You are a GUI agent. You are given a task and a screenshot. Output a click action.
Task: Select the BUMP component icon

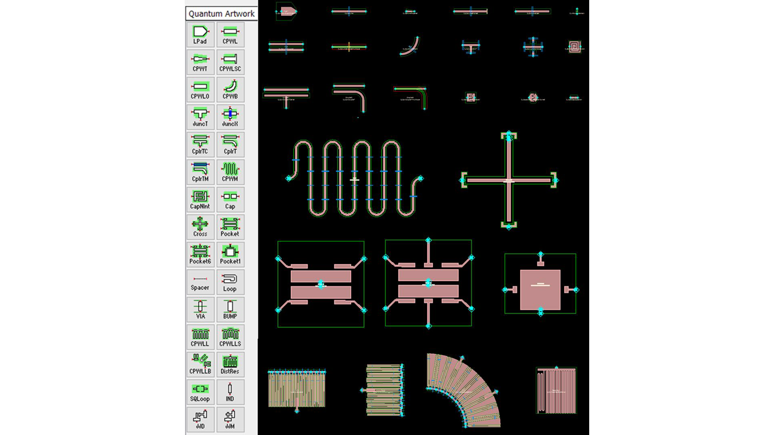pos(230,308)
